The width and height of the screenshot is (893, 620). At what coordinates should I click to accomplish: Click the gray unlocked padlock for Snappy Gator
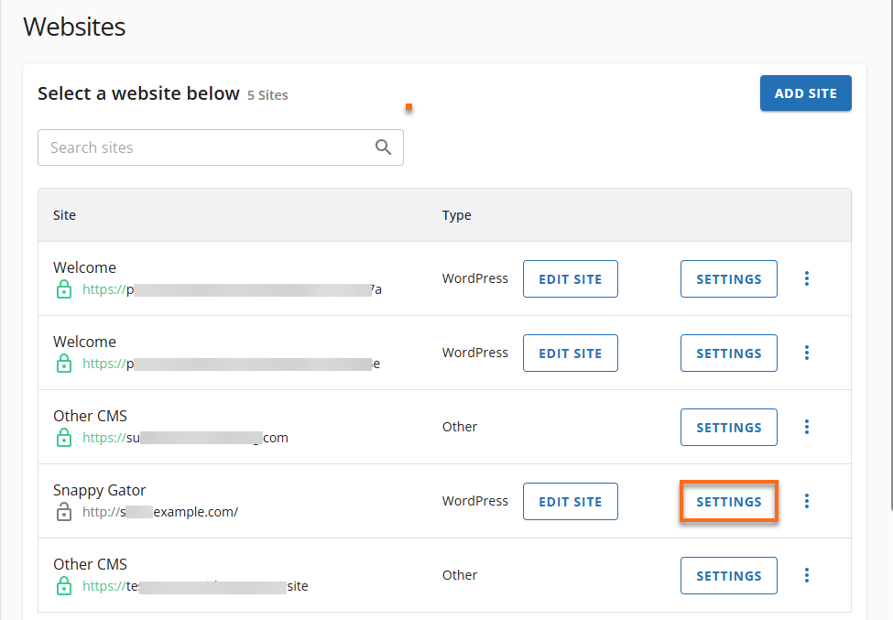click(64, 511)
